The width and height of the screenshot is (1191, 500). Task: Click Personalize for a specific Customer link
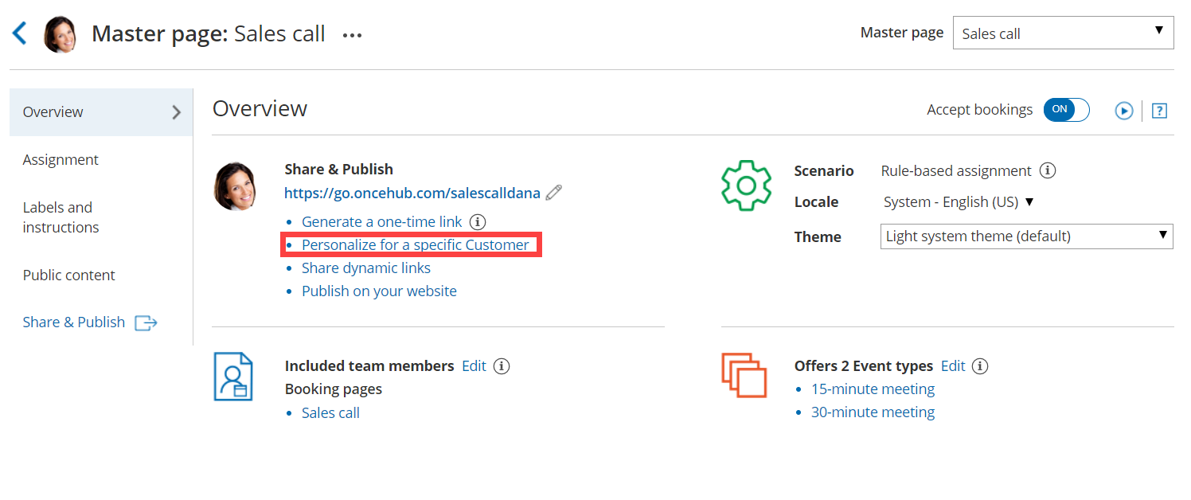[x=415, y=245]
